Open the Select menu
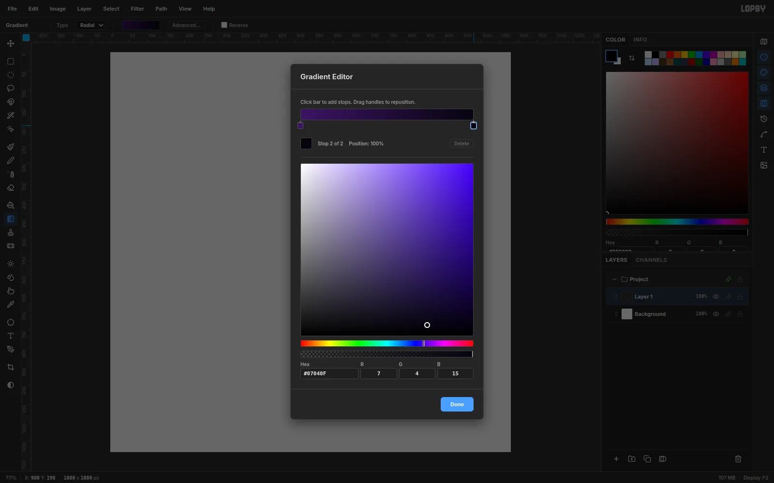This screenshot has height=483, width=774. click(111, 9)
